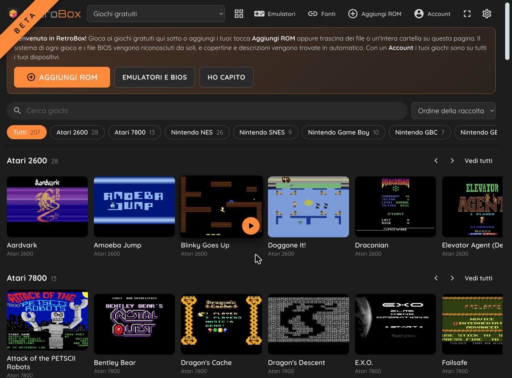Dismiss banner with HO CAPITO
Screen dimensions: 512x378
coord(226,77)
